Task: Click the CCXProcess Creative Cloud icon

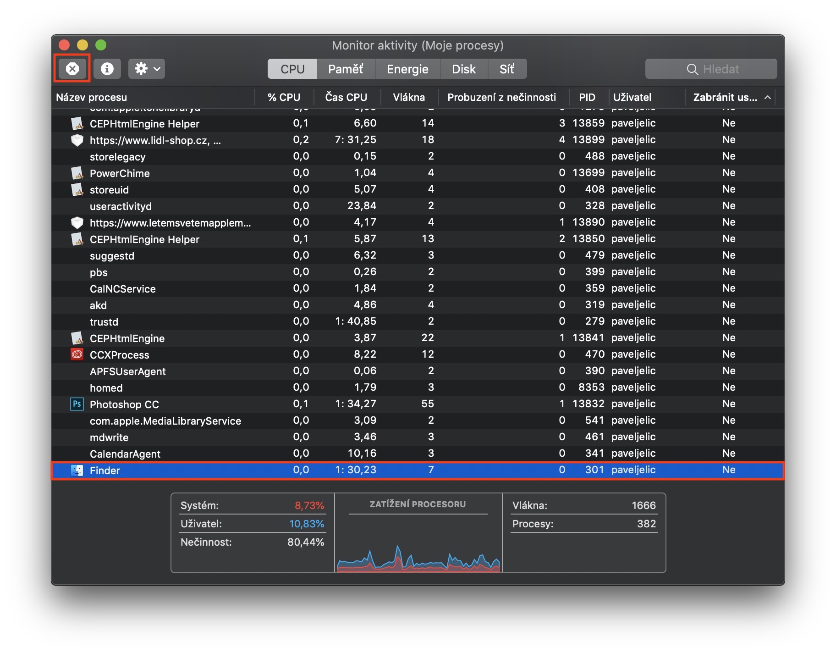Action: coord(77,354)
